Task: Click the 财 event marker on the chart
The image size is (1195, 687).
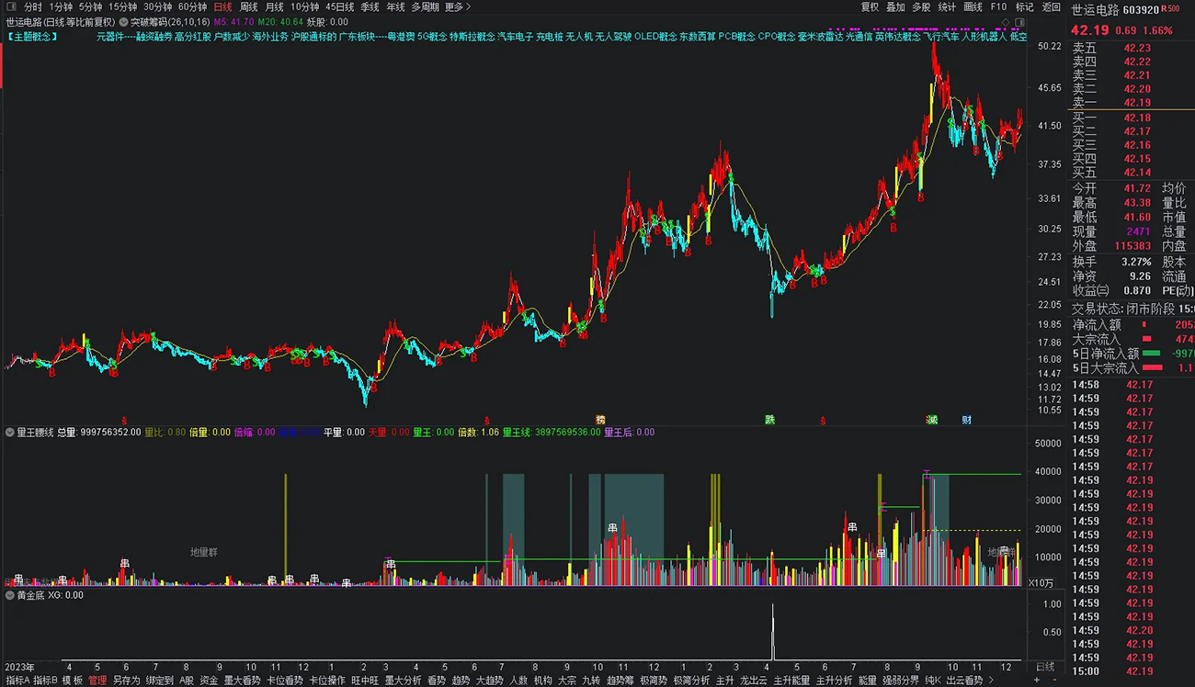Action: 967,420
